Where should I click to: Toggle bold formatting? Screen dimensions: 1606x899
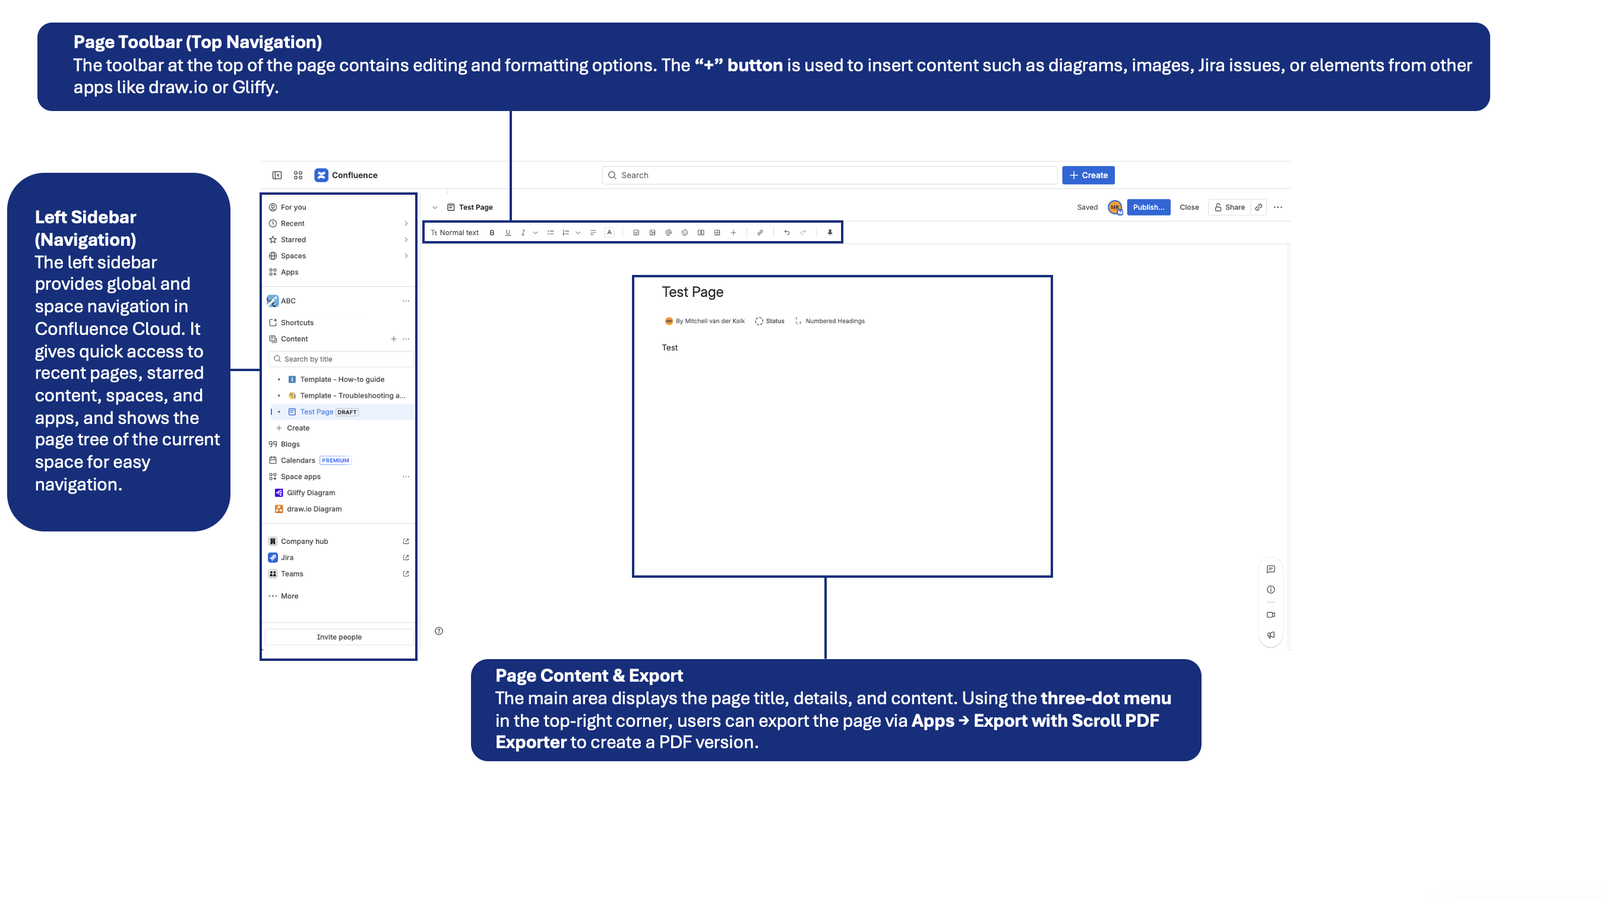click(x=492, y=233)
